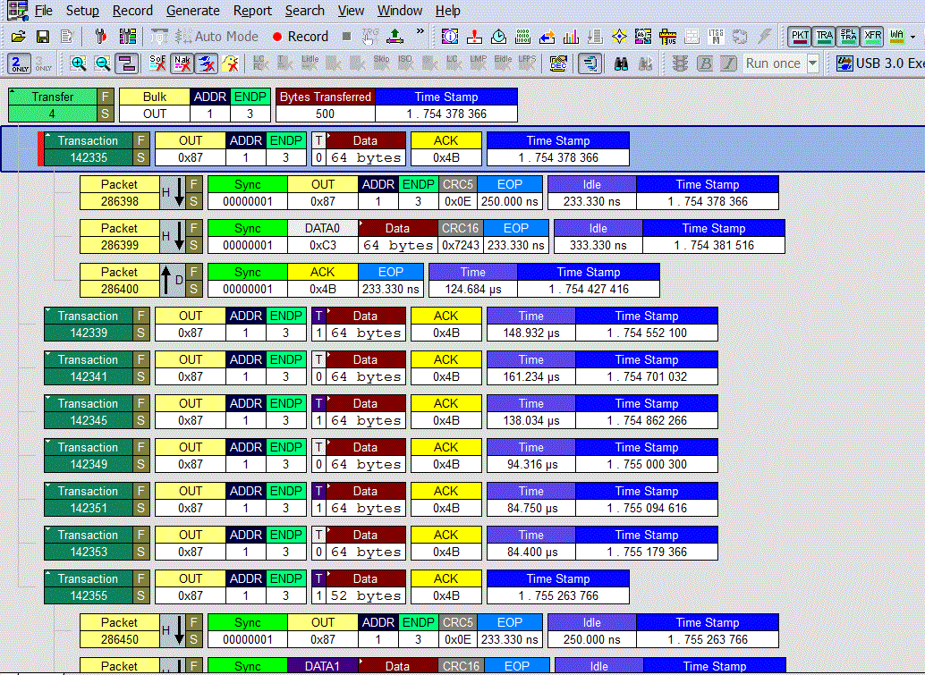Click the apply decoding scripts icon

pyautogui.click(x=590, y=63)
